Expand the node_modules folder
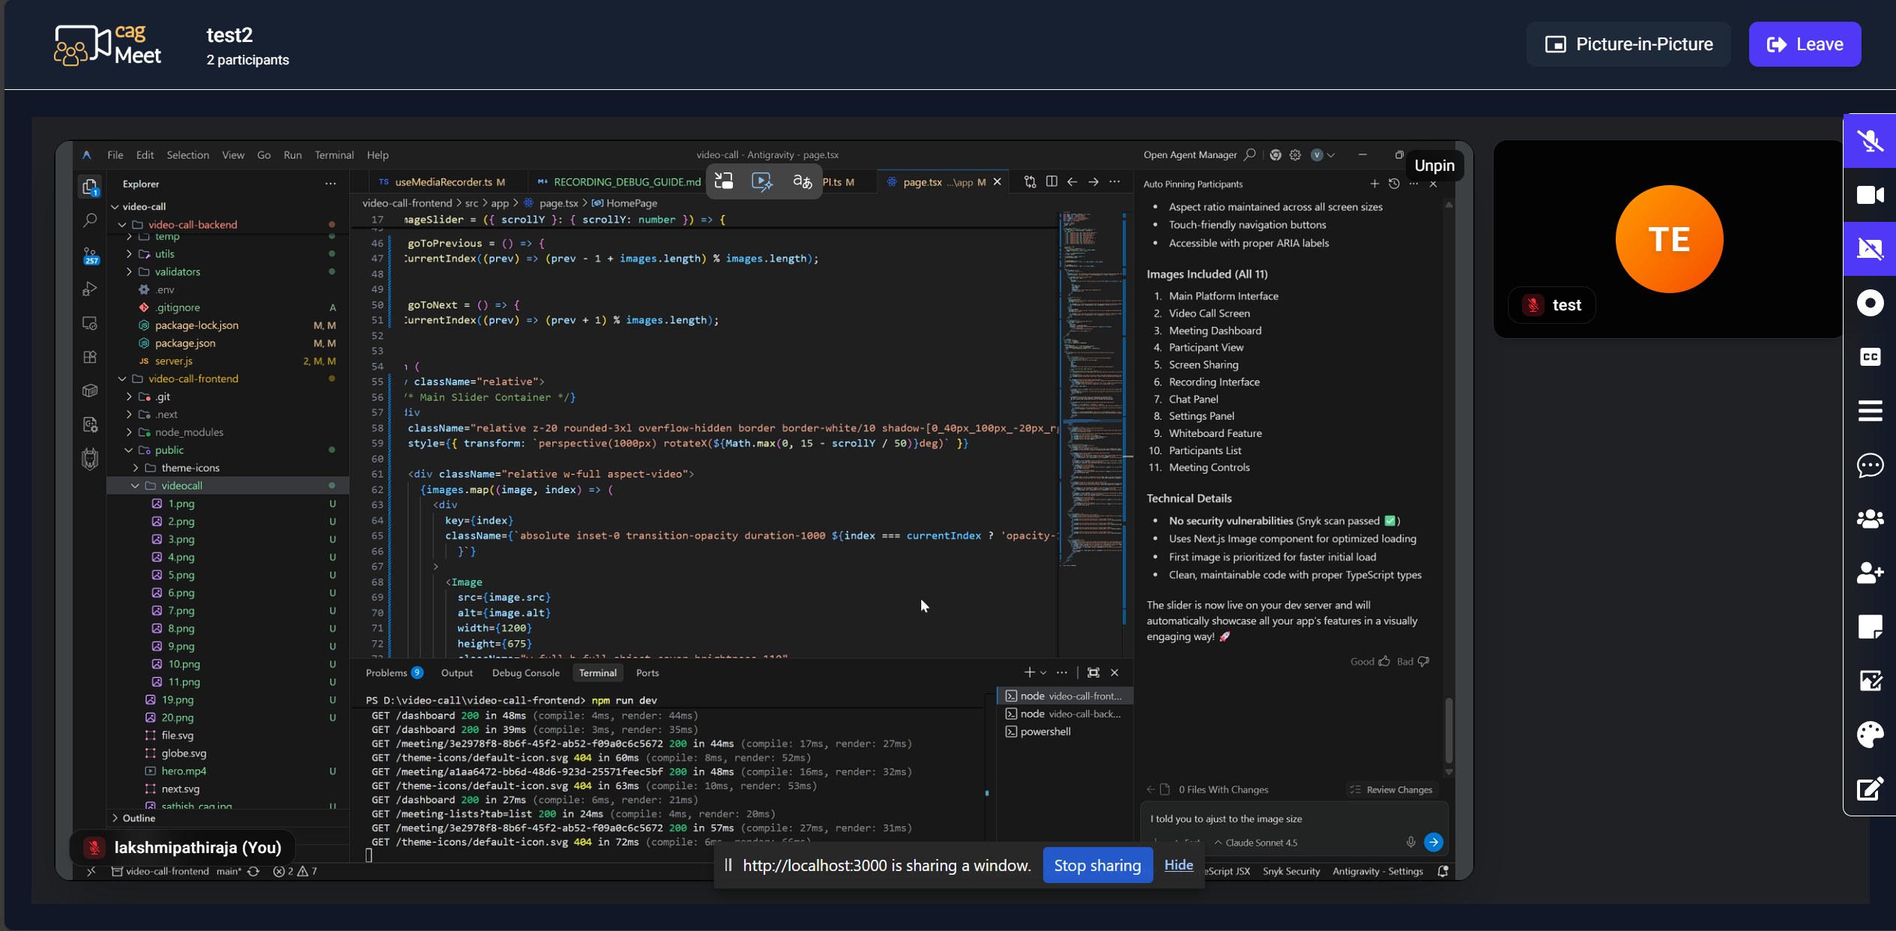 [x=130, y=433]
